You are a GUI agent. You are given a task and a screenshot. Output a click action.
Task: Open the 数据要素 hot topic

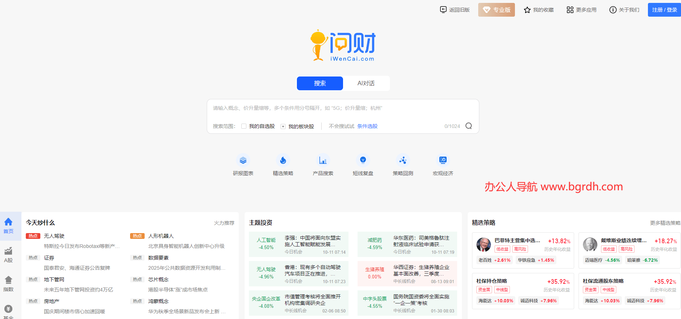[x=158, y=258]
